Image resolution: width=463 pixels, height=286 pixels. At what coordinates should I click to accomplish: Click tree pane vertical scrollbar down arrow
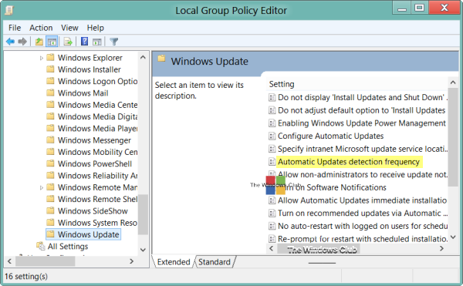point(143,250)
